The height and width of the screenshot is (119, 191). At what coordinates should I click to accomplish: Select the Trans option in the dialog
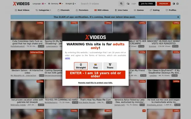(110, 66)
